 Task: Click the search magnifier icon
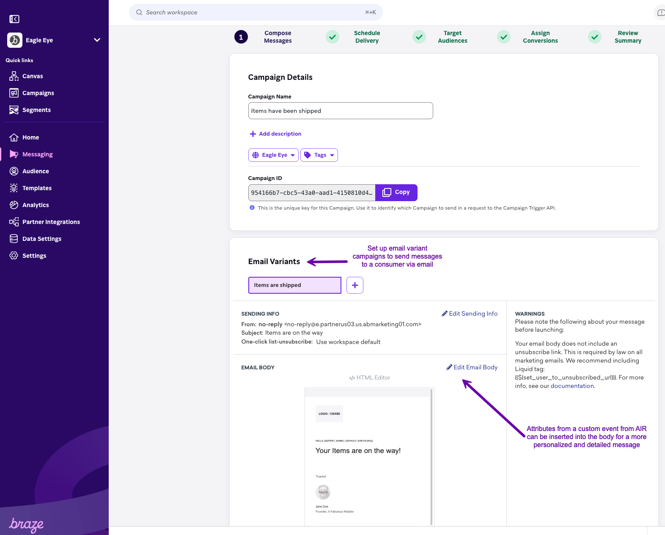(139, 12)
